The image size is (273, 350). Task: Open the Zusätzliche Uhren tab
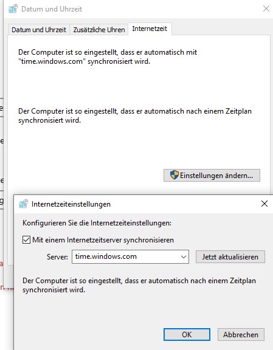(99, 30)
